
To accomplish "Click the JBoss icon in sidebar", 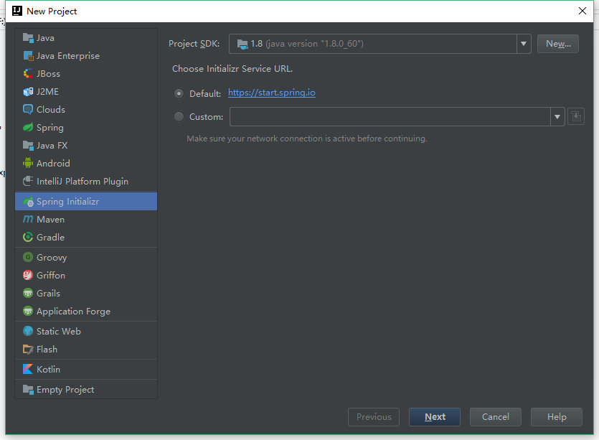I will [x=28, y=74].
